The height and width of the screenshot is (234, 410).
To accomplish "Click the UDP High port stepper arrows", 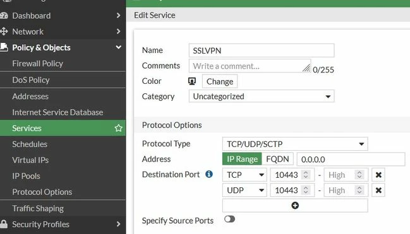I will coord(359,190).
